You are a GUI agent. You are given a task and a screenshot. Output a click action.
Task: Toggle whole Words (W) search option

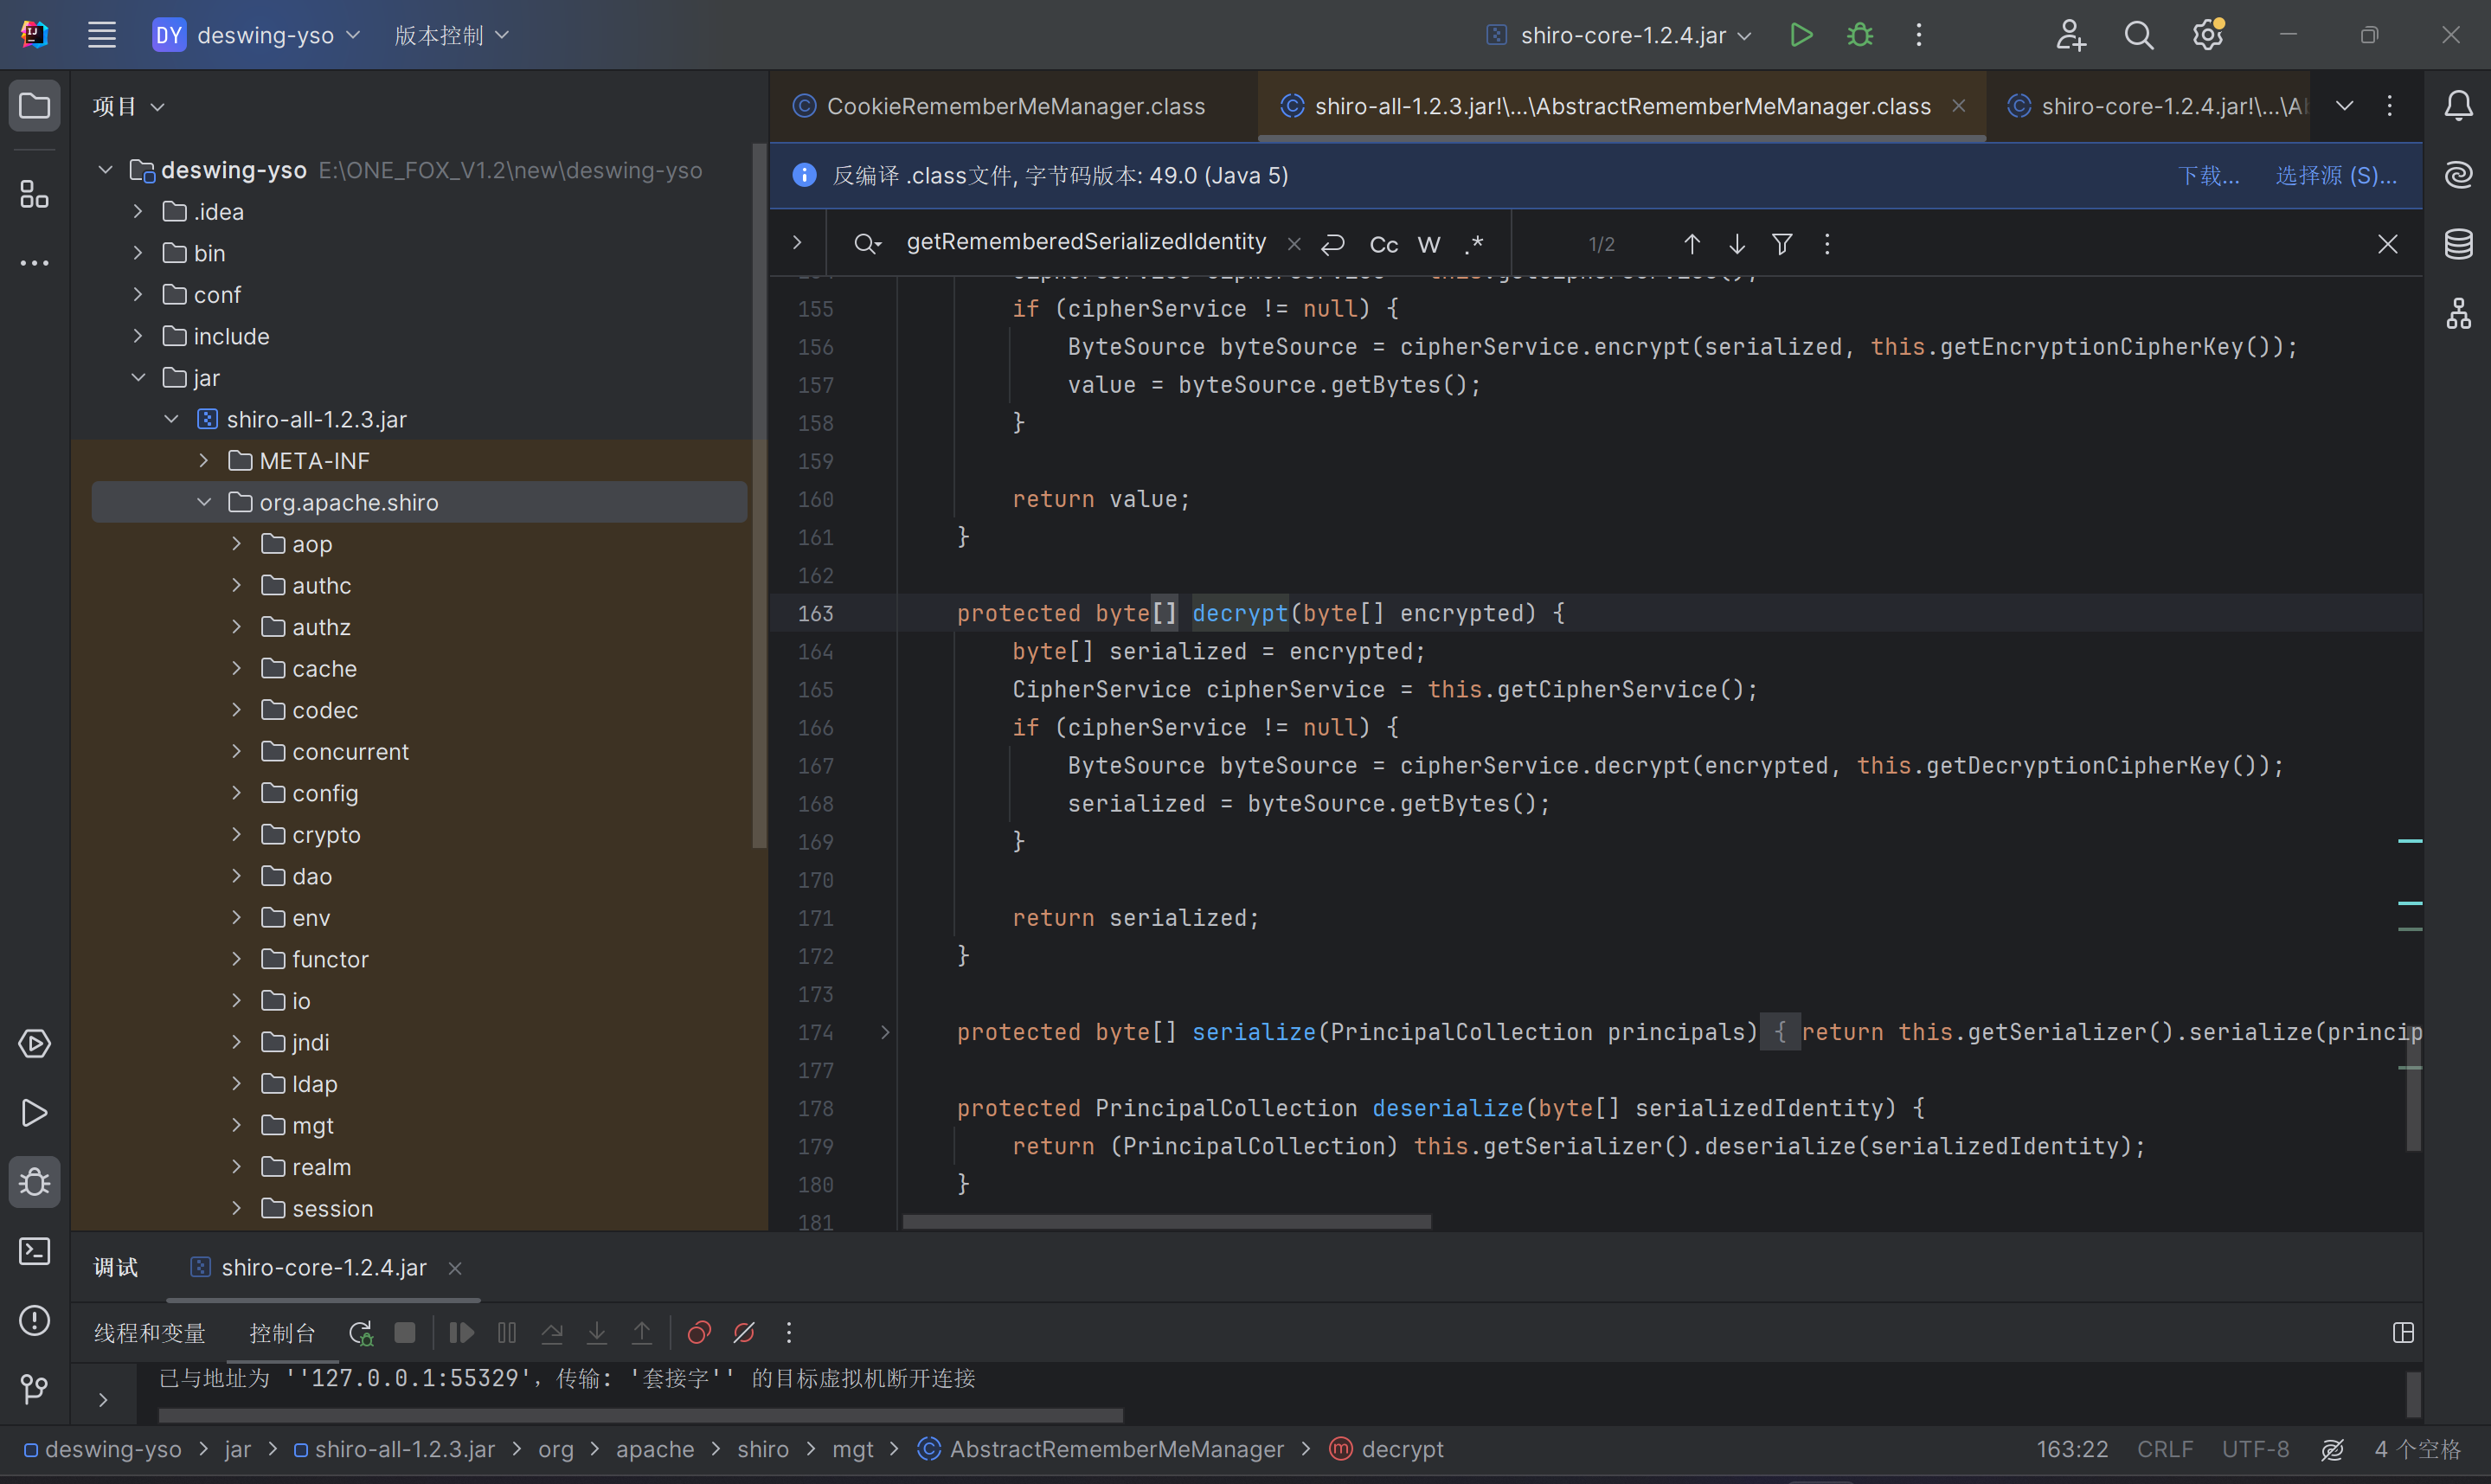pos(1429,244)
